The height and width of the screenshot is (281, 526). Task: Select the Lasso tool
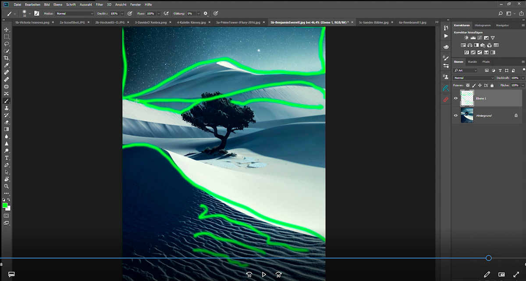(x=7, y=44)
